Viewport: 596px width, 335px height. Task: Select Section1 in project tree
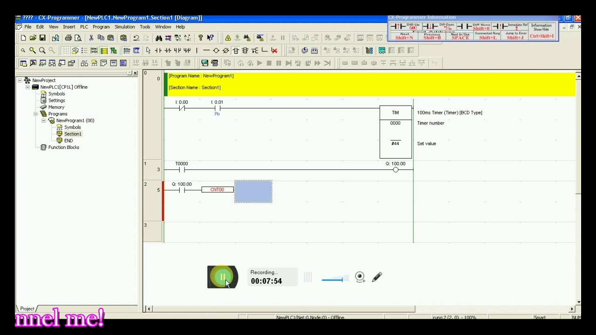pyautogui.click(x=73, y=134)
